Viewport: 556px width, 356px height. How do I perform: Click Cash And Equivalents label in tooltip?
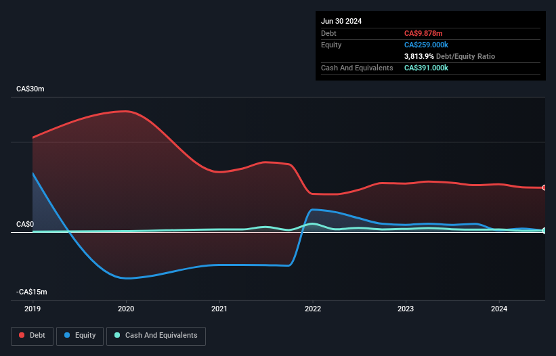pyautogui.click(x=357, y=68)
